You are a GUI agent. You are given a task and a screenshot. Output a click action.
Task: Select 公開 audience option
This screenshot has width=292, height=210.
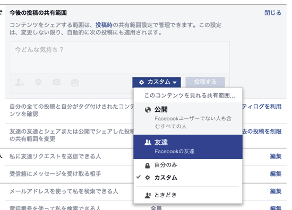coord(188,118)
